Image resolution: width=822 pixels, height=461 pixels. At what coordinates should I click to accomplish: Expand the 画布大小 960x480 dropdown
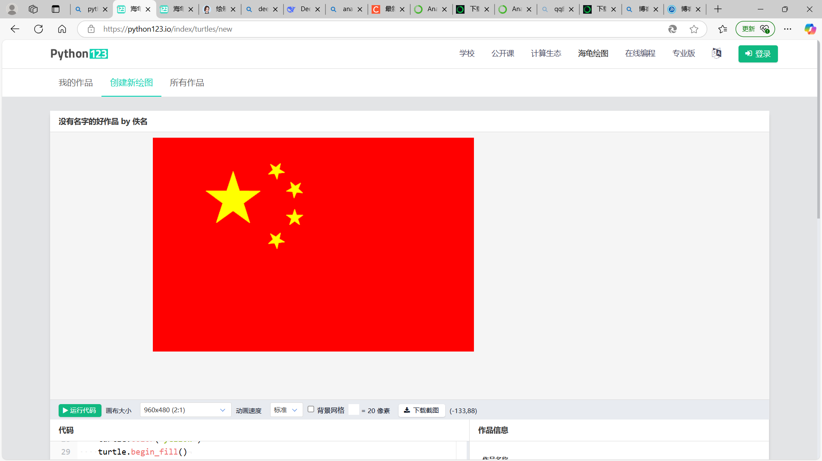(185, 410)
